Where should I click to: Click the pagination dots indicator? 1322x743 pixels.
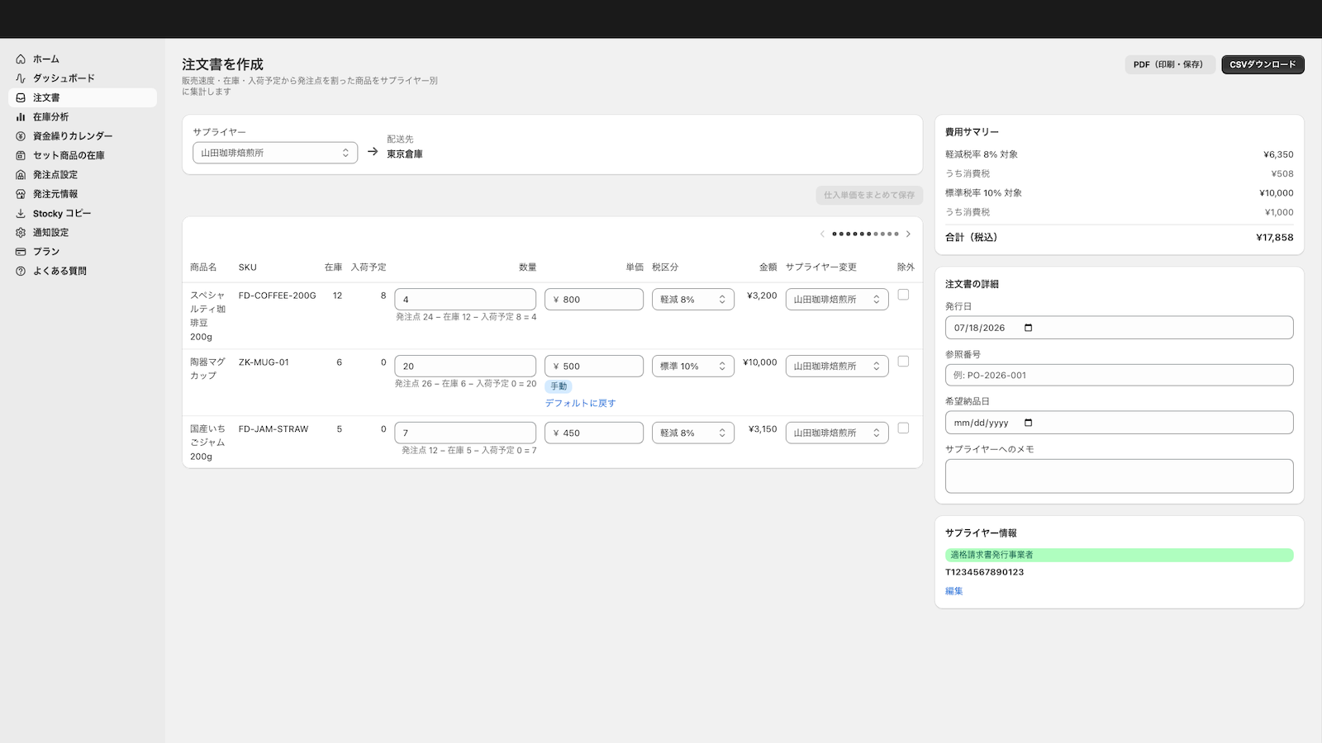click(x=865, y=234)
